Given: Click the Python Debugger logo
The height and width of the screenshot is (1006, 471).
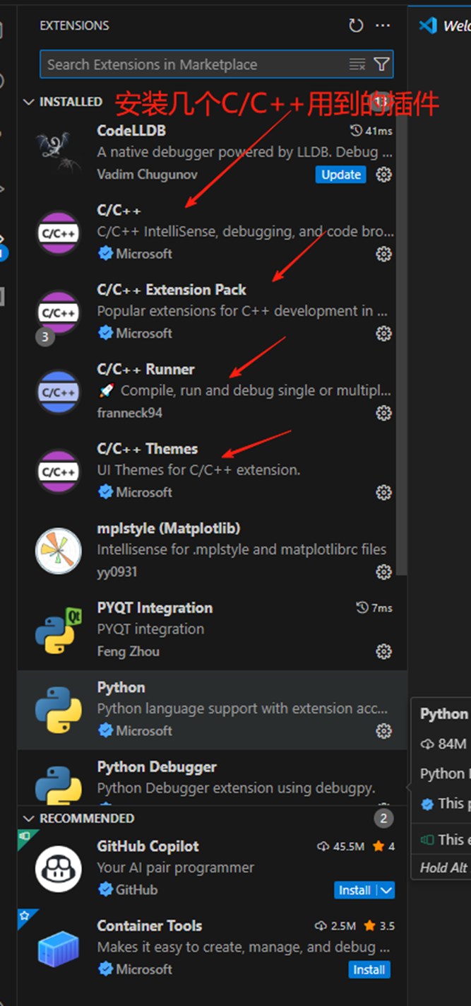Looking at the screenshot, I should (x=59, y=785).
